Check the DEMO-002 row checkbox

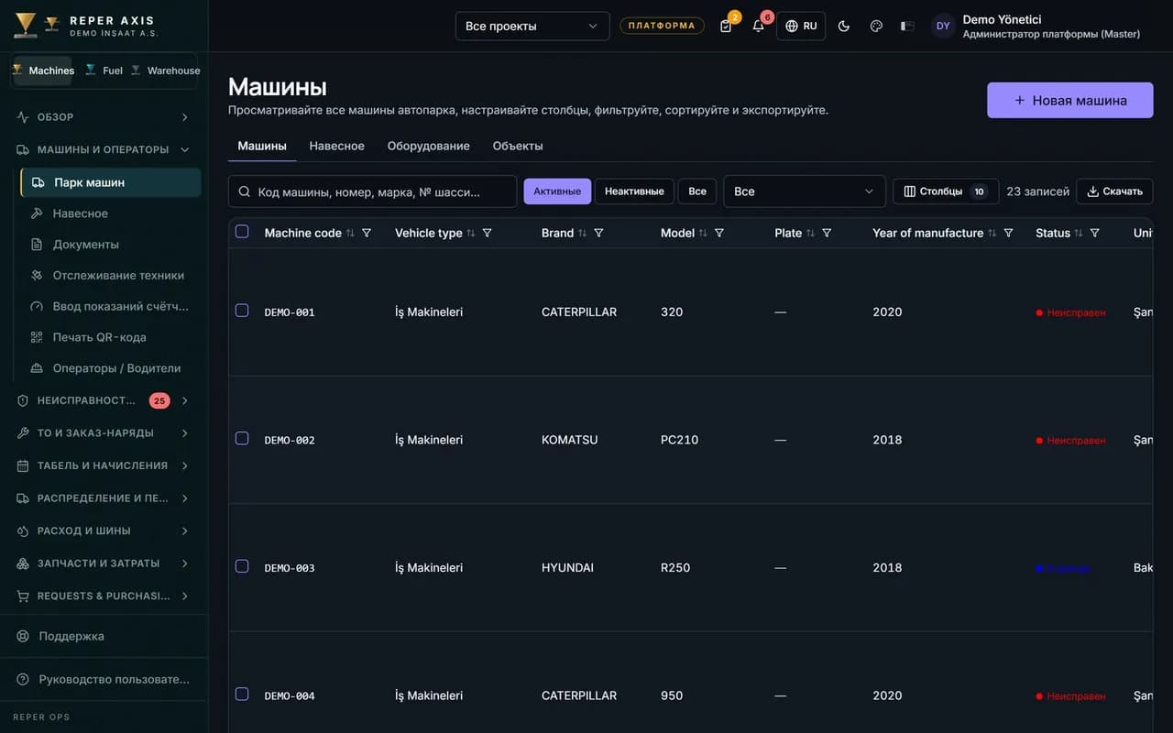coord(242,439)
